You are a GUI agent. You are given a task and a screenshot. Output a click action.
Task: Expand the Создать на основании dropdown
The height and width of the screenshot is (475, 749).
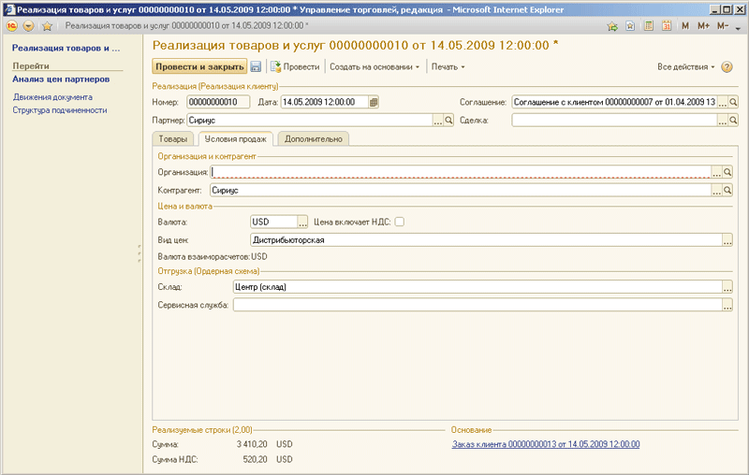[374, 67]
